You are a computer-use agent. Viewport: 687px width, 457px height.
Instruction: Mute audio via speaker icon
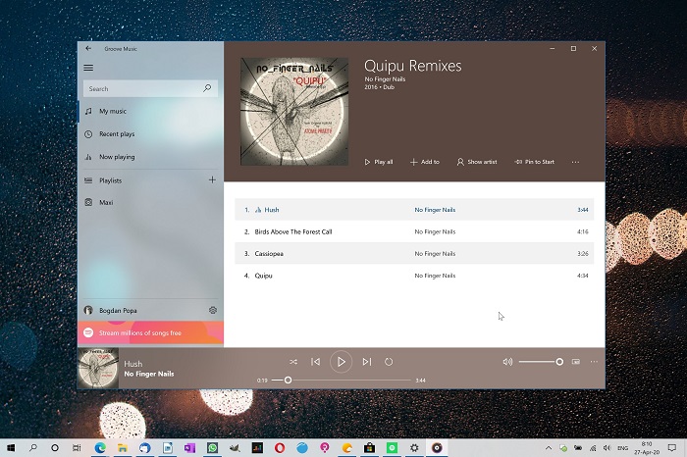tap(507, 362)
